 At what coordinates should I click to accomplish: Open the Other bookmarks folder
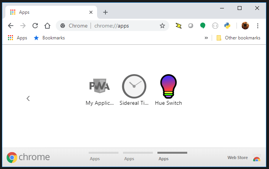(x=238, y=38)
